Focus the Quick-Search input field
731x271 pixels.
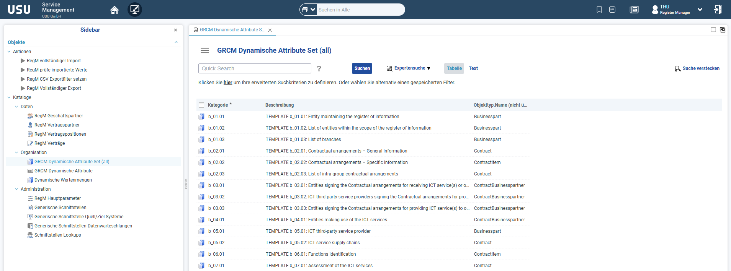(x=255, y=68)
